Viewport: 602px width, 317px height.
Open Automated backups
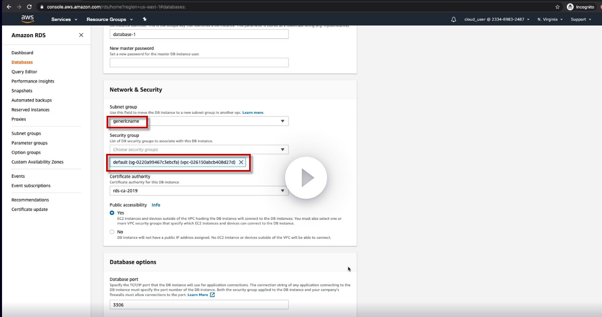click(x=32, y=100)
